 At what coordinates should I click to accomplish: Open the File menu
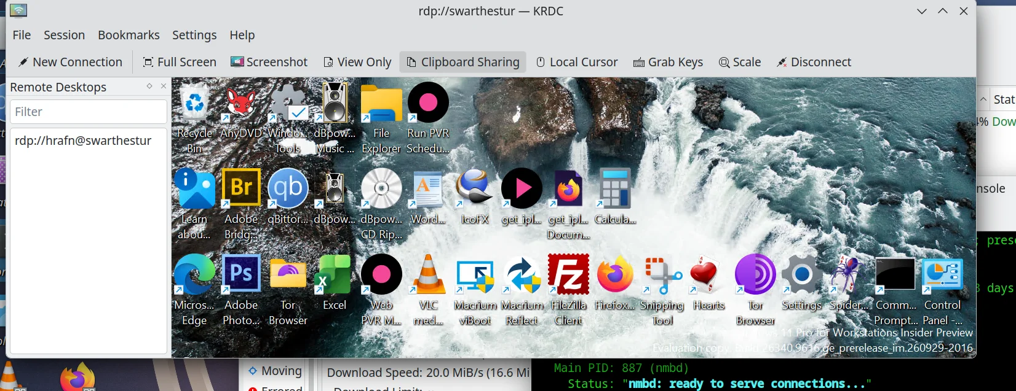[x=22, y=35]
